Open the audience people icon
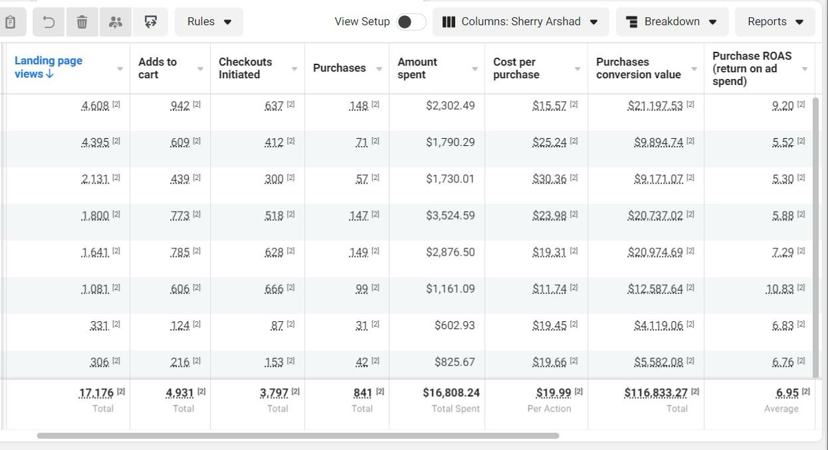Screen dimensions: 828x450 pyautogui.click(x=116, y=22)
